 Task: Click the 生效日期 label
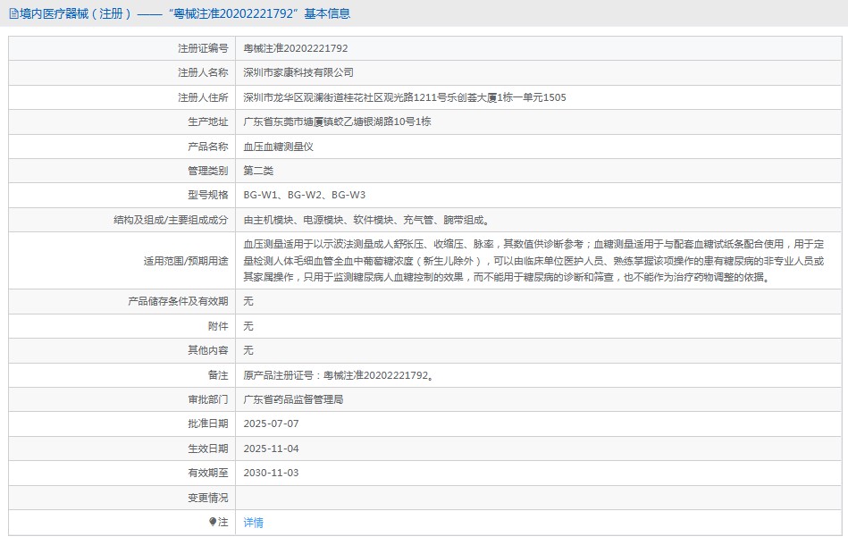coord(207,449)
